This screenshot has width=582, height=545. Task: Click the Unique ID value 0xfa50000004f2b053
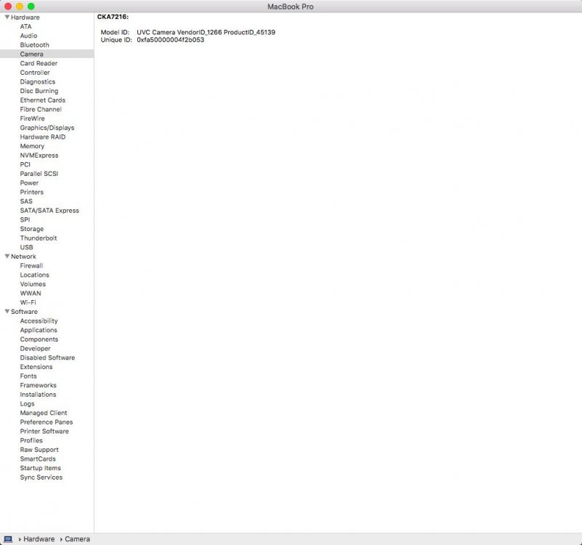(170, 40)
